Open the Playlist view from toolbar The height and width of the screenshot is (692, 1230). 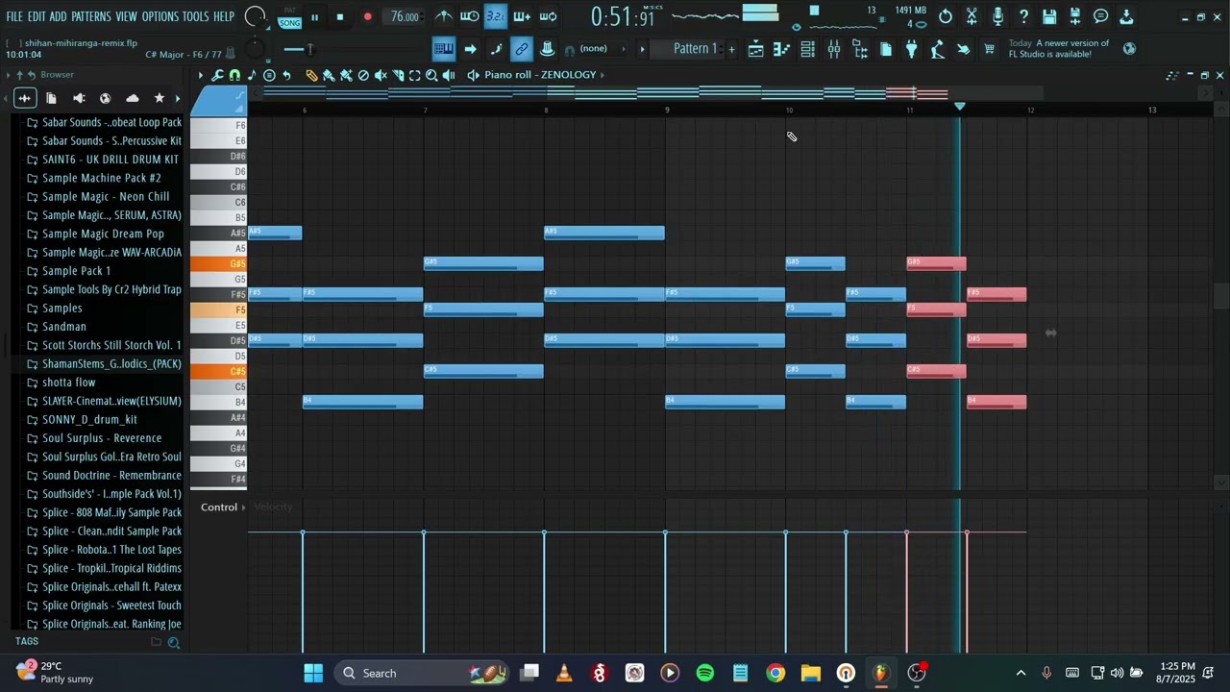[756, 49]
